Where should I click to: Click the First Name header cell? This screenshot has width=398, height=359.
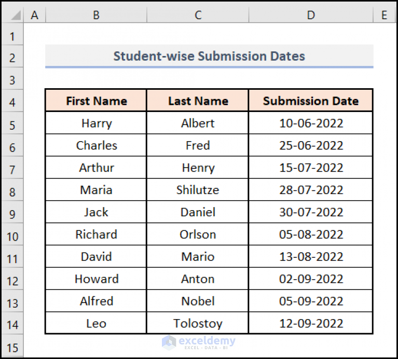point(96,101)
